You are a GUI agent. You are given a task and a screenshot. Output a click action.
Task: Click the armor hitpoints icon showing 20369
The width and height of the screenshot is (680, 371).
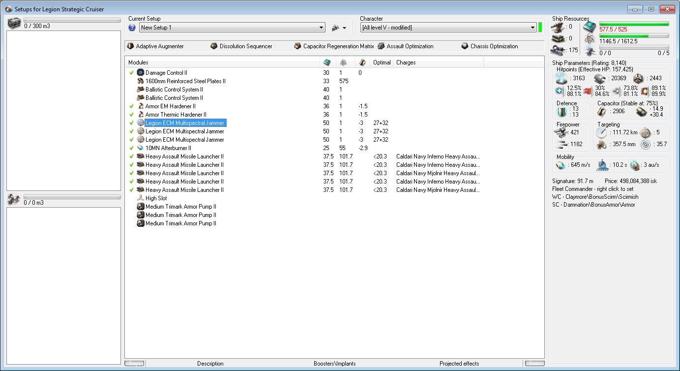599,78
